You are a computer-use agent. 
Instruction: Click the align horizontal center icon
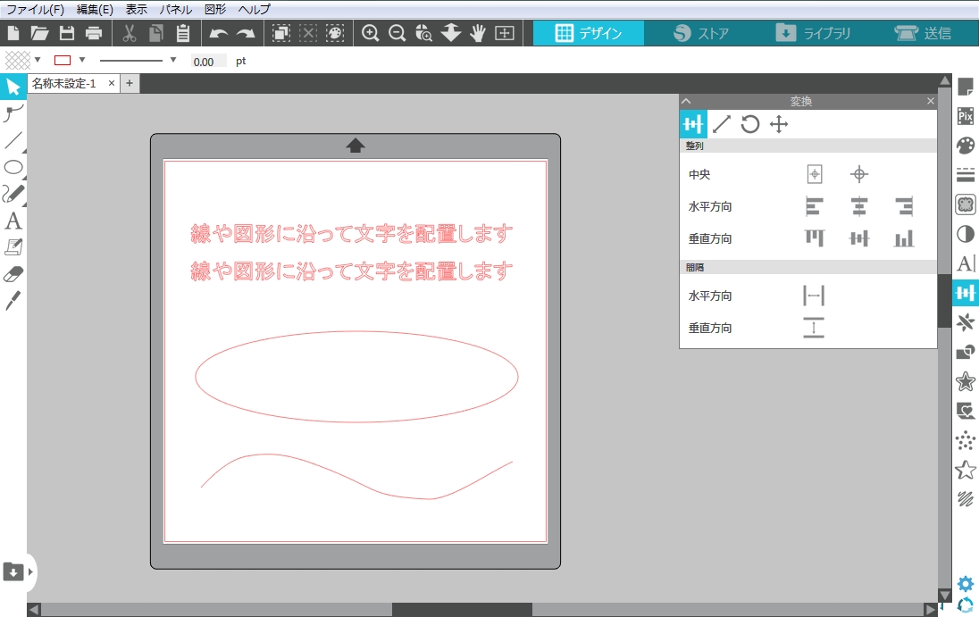[x=858, y=206]
